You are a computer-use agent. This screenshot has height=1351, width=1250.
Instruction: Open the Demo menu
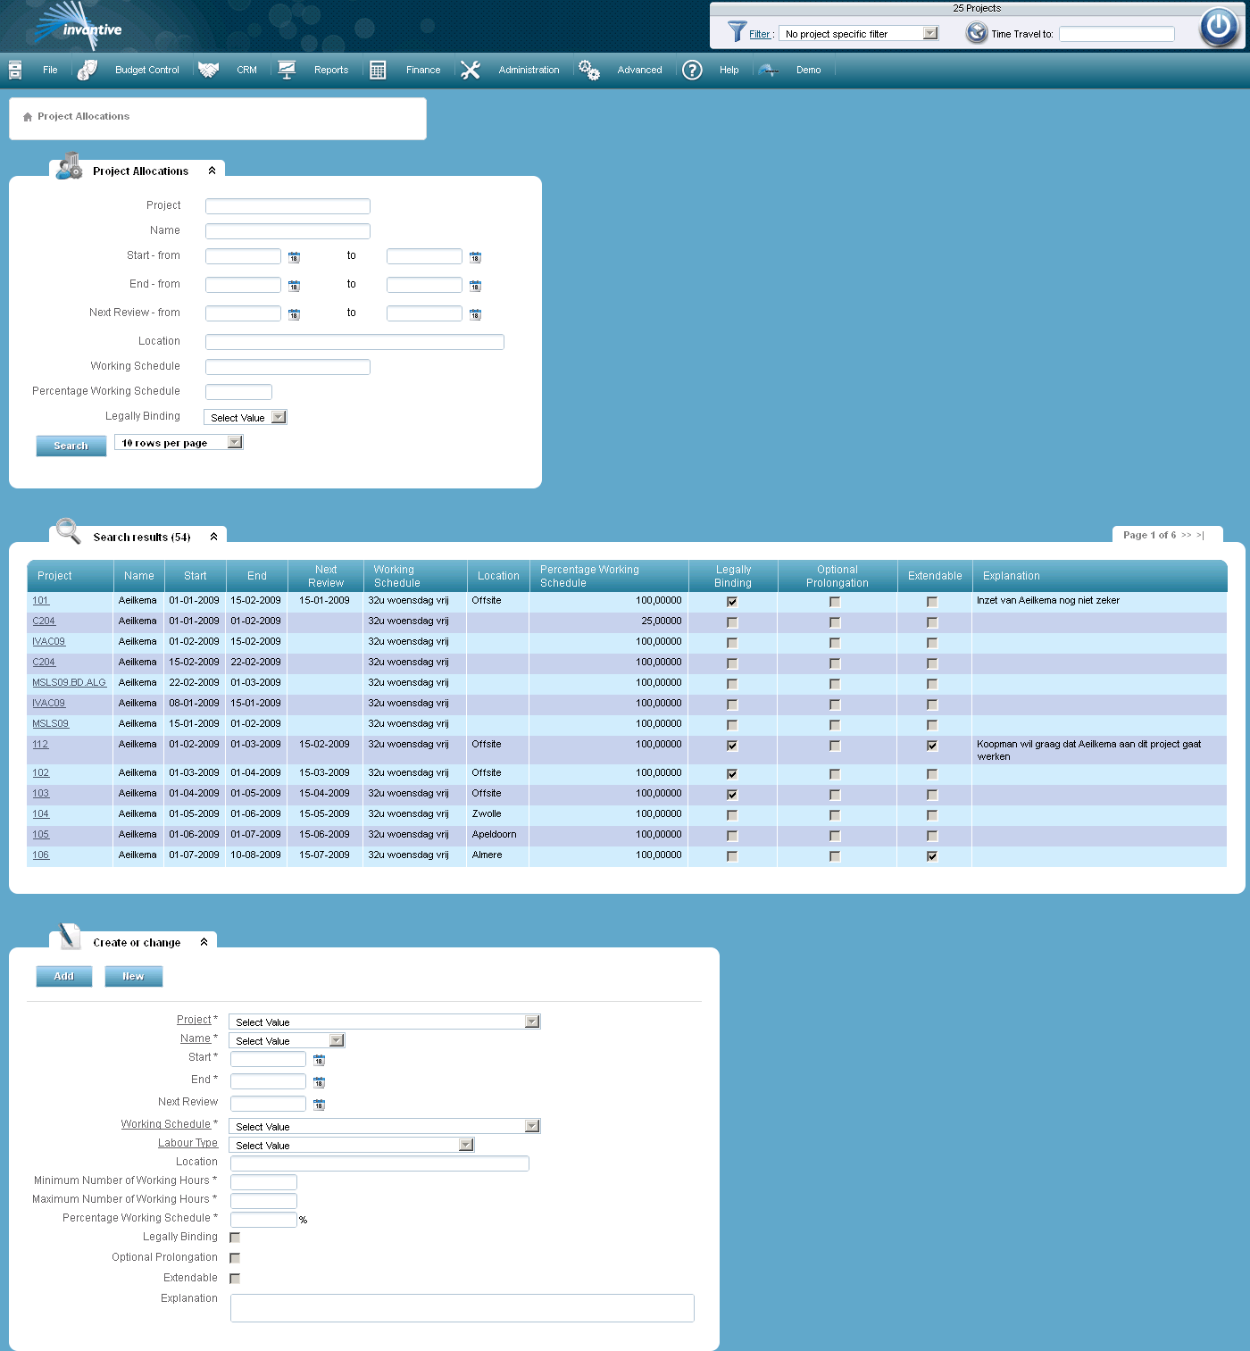[x=808, y=70]
